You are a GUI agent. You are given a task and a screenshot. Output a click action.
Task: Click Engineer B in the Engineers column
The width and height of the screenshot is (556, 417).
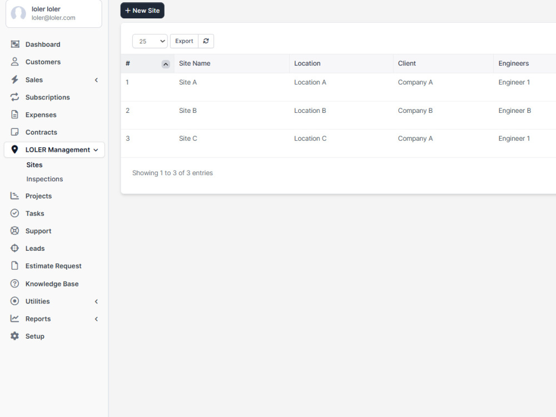pos(514,111)
